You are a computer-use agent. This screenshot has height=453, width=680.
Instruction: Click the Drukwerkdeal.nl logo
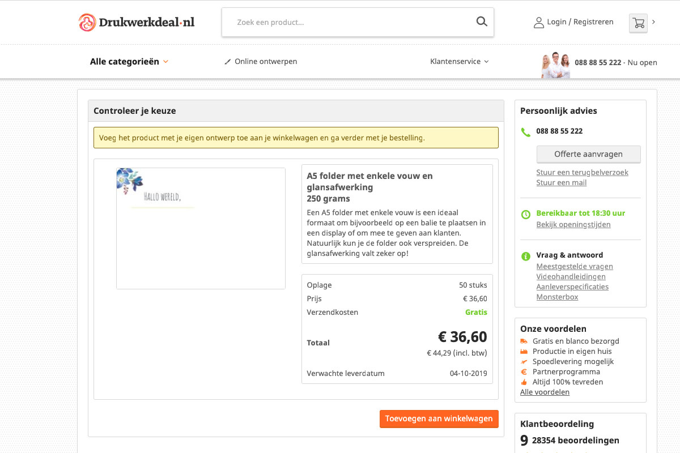[x=136, y=22]
